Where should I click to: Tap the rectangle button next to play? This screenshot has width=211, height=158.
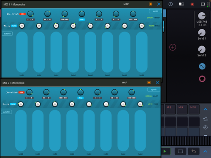click(x=180, y=151)
